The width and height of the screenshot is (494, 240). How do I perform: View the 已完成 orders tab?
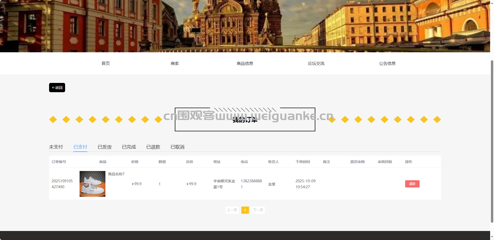tap(129, 147)
